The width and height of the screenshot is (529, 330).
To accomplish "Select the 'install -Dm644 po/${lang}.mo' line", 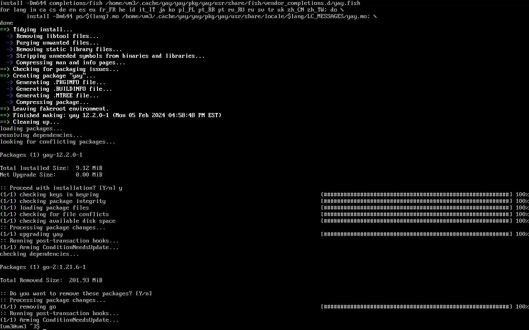I will pyautogui.click(x=202, y=16).
